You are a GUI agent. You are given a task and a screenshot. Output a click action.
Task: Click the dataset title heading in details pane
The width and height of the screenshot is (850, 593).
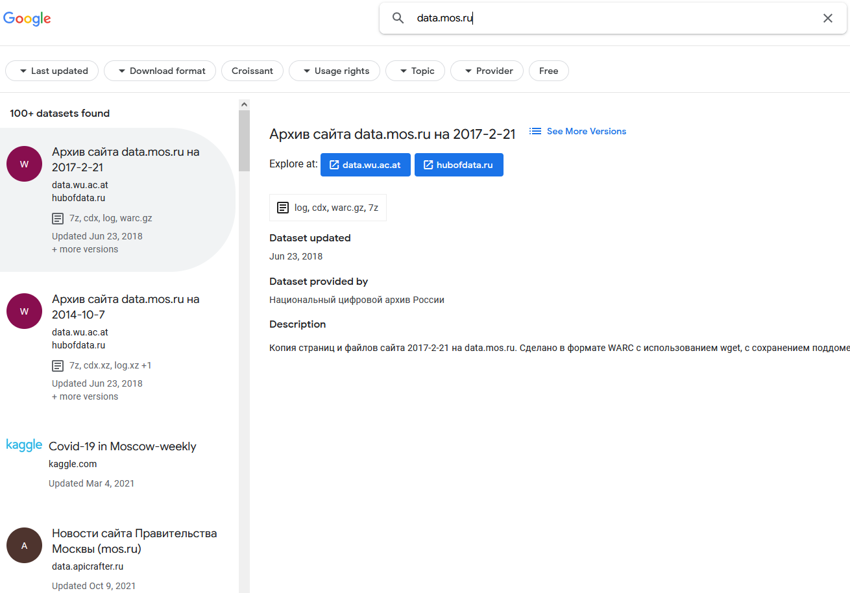click(x=393, y=134)
